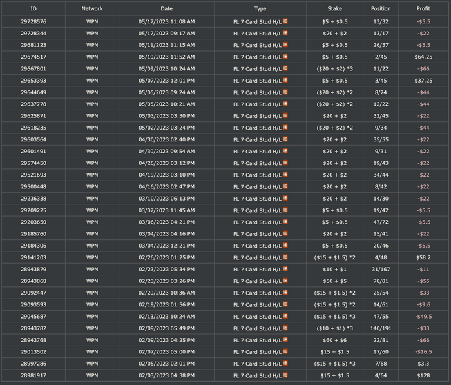
Task: Click the orange icon in row 29500448
Action: [x=285, y=186]
